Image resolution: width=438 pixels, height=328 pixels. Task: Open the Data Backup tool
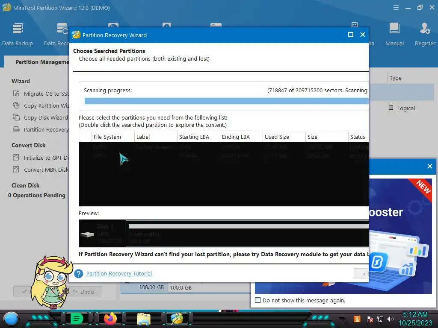click(x=17, y=34)
